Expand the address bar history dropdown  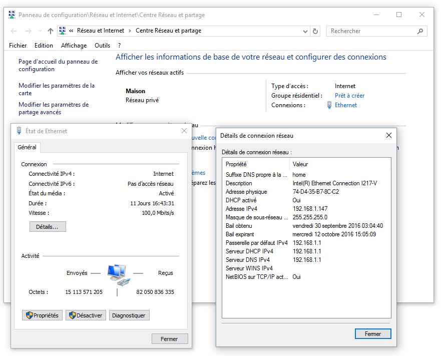coord(306,31)
